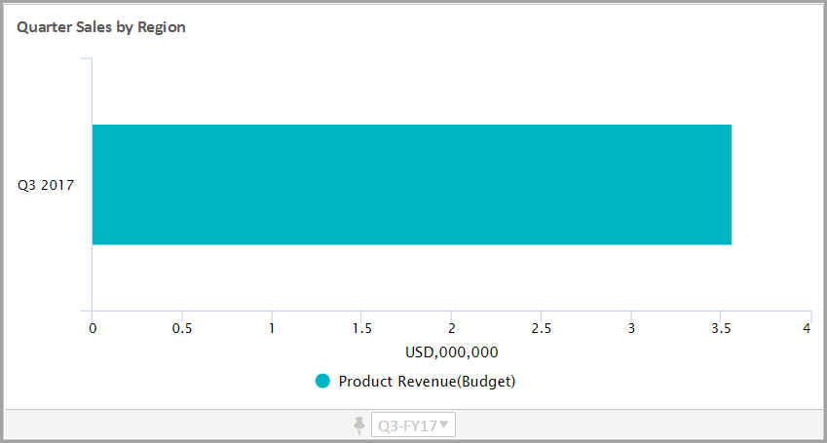The width and height of the screenshot is (827, 443).
Task: Open the Q3-FY17 quarter dropdown
Action: click(413, 425)
